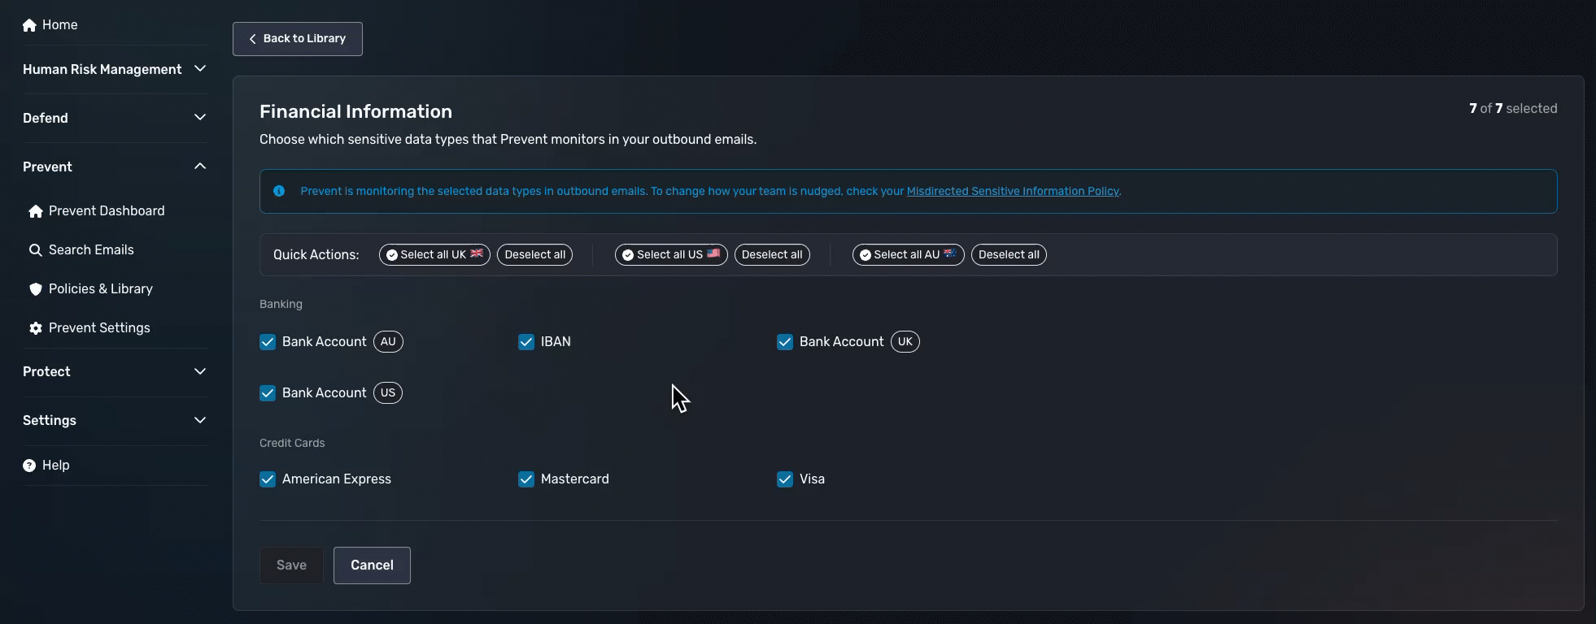Click the back arrow in Back to Library
Image resolution: width=1596 pixels, height=624 pixels.
pos(253,39)
